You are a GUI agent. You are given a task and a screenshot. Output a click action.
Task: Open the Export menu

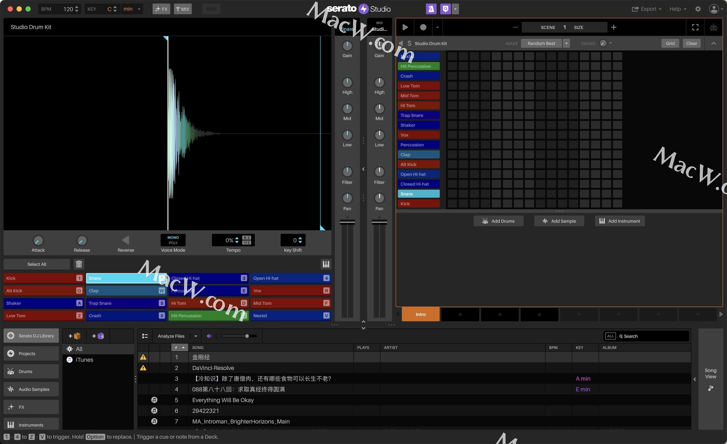[x=646, y=9]
